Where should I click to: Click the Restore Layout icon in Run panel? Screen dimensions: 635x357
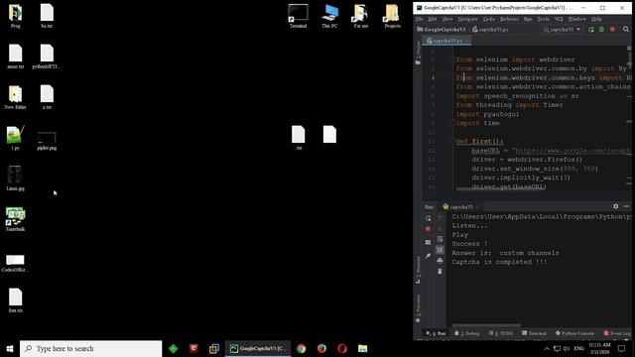tap(428, 242)
